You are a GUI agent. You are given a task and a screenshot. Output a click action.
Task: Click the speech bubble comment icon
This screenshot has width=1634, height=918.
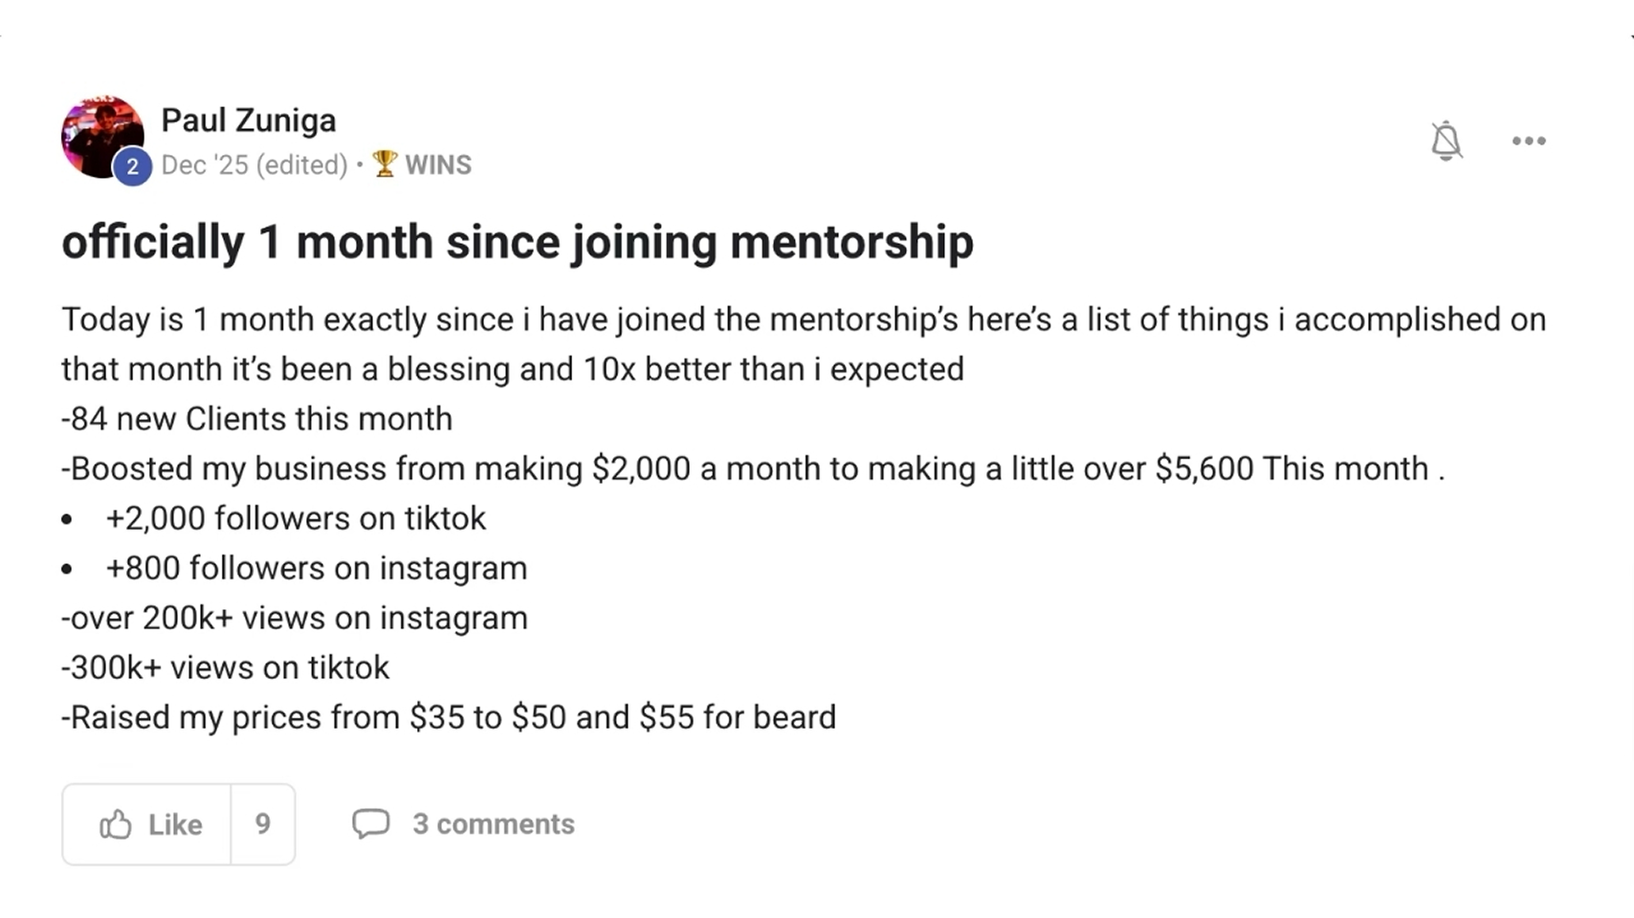point(371,823)
